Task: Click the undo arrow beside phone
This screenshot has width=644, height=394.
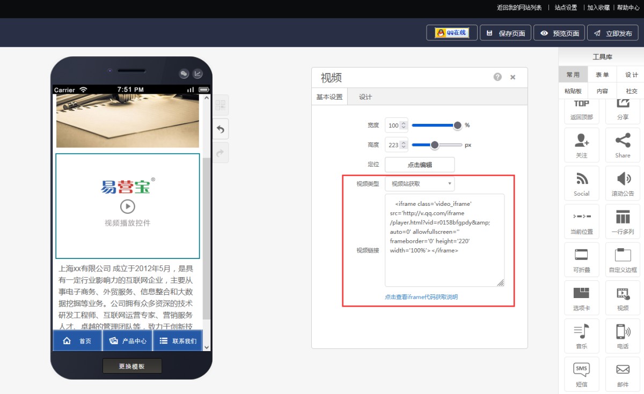Action: (x=221, y=129)
